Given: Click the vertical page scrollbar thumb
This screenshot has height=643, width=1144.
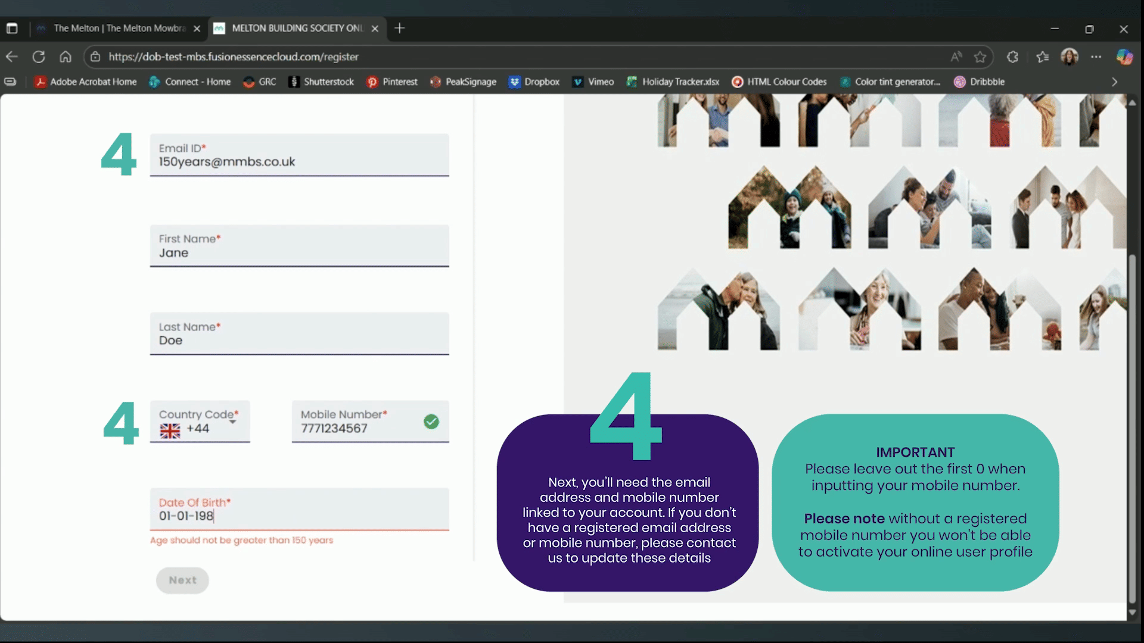Looking at the screenshot, I should click(1132, 429).
